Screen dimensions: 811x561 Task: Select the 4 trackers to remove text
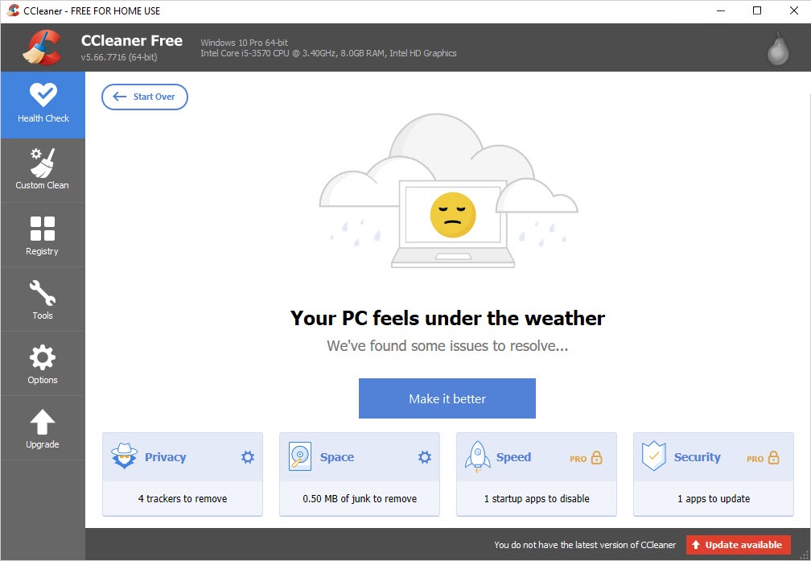click(x=183, y=499)
